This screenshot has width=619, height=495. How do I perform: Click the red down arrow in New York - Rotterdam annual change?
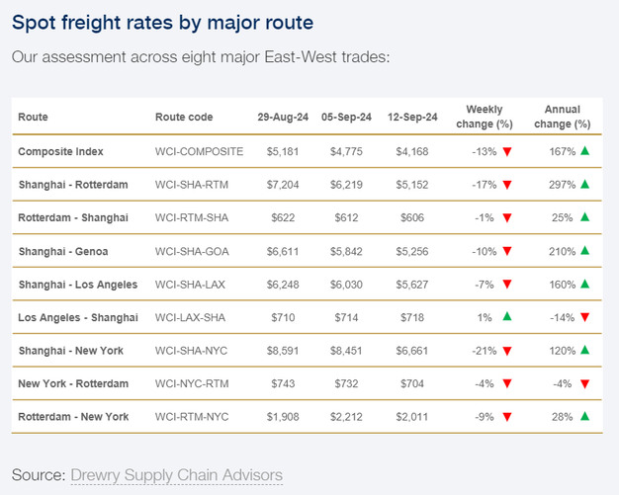click(x=584, y=383)
